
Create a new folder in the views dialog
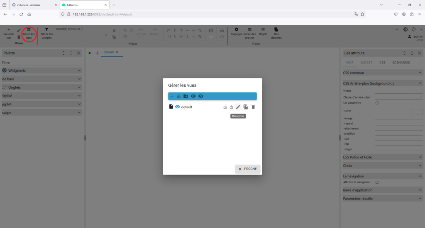point(186,96)
